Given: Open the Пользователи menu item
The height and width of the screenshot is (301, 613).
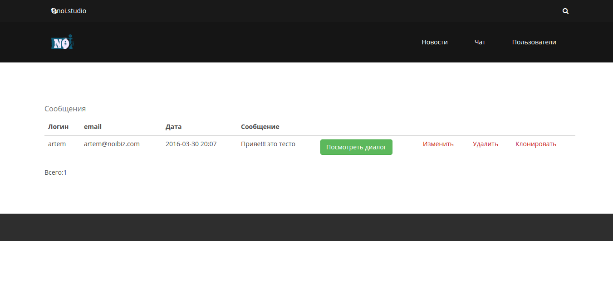Looking at the screenshot, I should pyautogui.click(x=534, y=42).
